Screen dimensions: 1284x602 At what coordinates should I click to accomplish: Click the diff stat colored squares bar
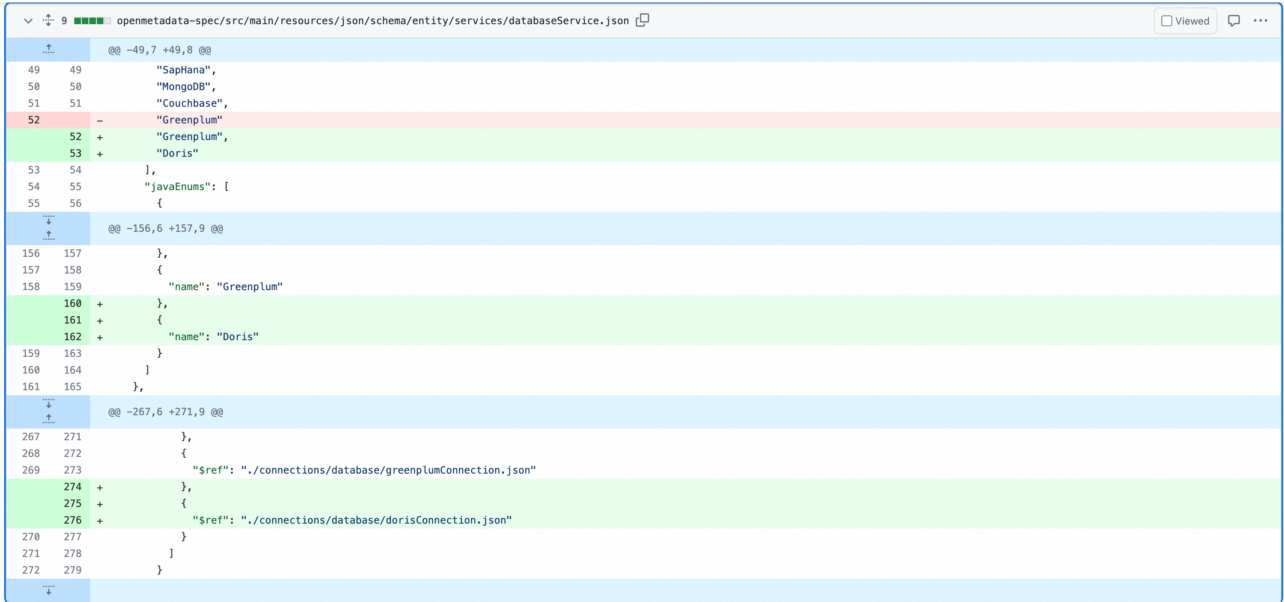coord(92,21)
